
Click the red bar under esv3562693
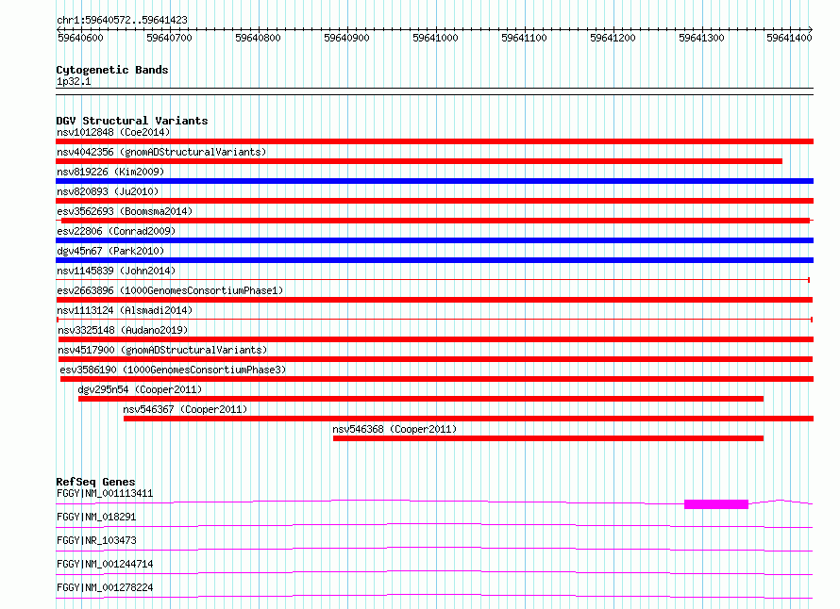click(x=435, y=221)
